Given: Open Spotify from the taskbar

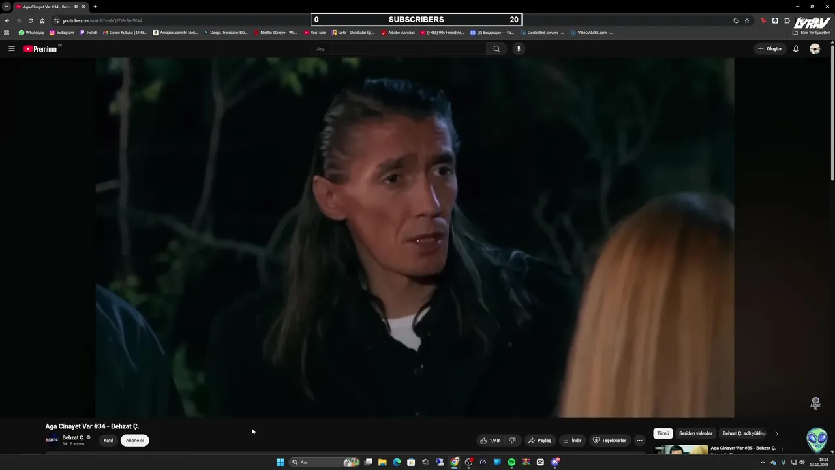Looking at the screenshot, I should (x=511, y=462).
